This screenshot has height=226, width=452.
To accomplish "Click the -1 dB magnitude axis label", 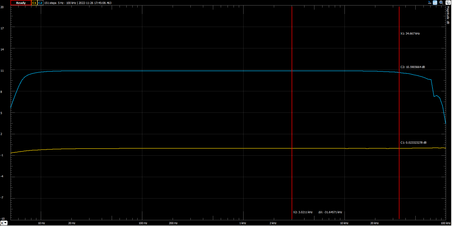I will point(2,155).
